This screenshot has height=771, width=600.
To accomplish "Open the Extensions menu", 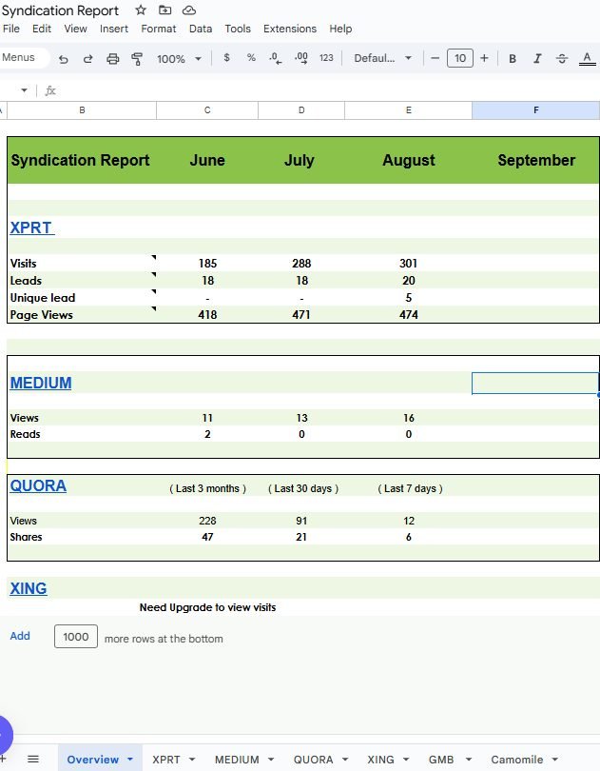I will pyautogui.click(x=290, y=29).
